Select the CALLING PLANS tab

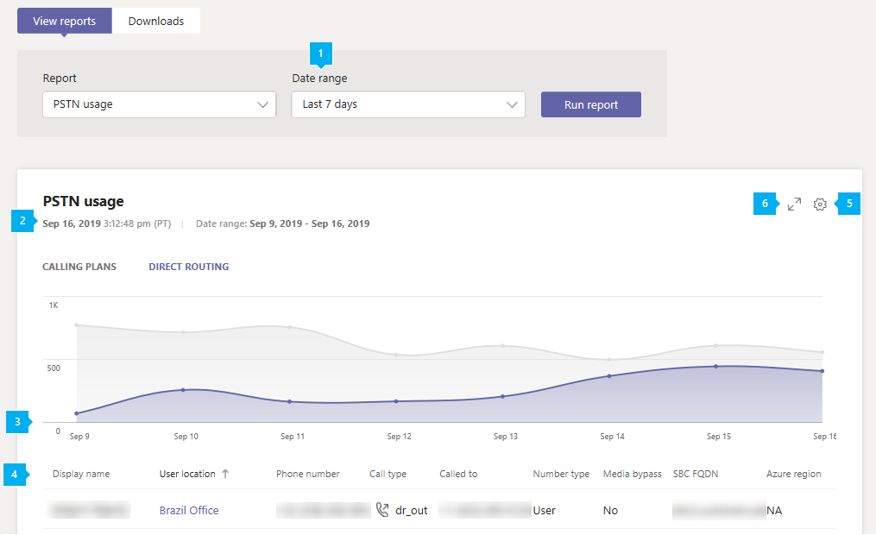(79, 267)
